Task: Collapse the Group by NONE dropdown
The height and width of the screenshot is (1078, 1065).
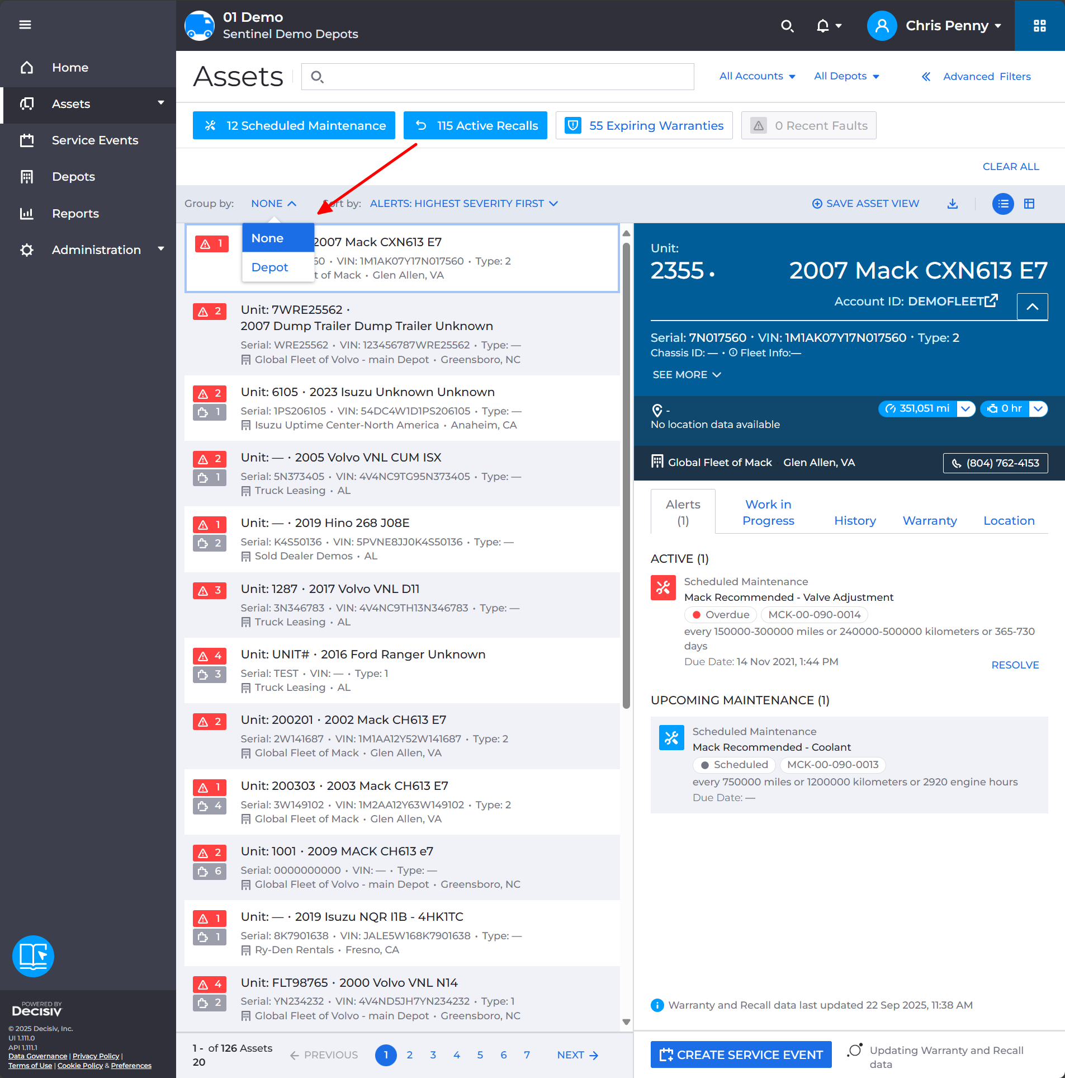Action: (x=274, y=204)
